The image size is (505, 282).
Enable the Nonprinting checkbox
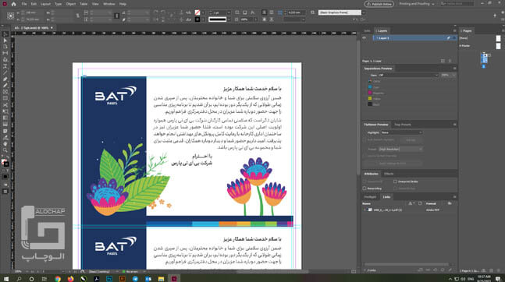365,189
